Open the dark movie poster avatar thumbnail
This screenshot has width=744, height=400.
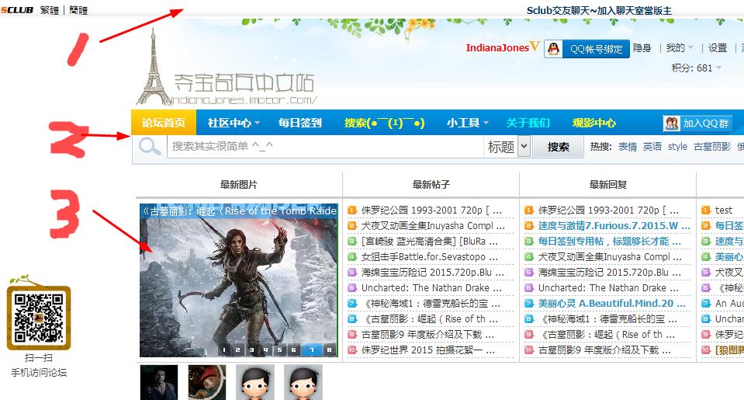(159, 382)
